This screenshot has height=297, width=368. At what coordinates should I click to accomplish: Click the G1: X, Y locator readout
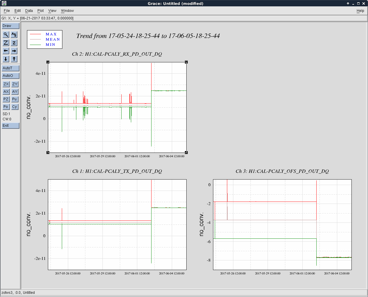37,18
